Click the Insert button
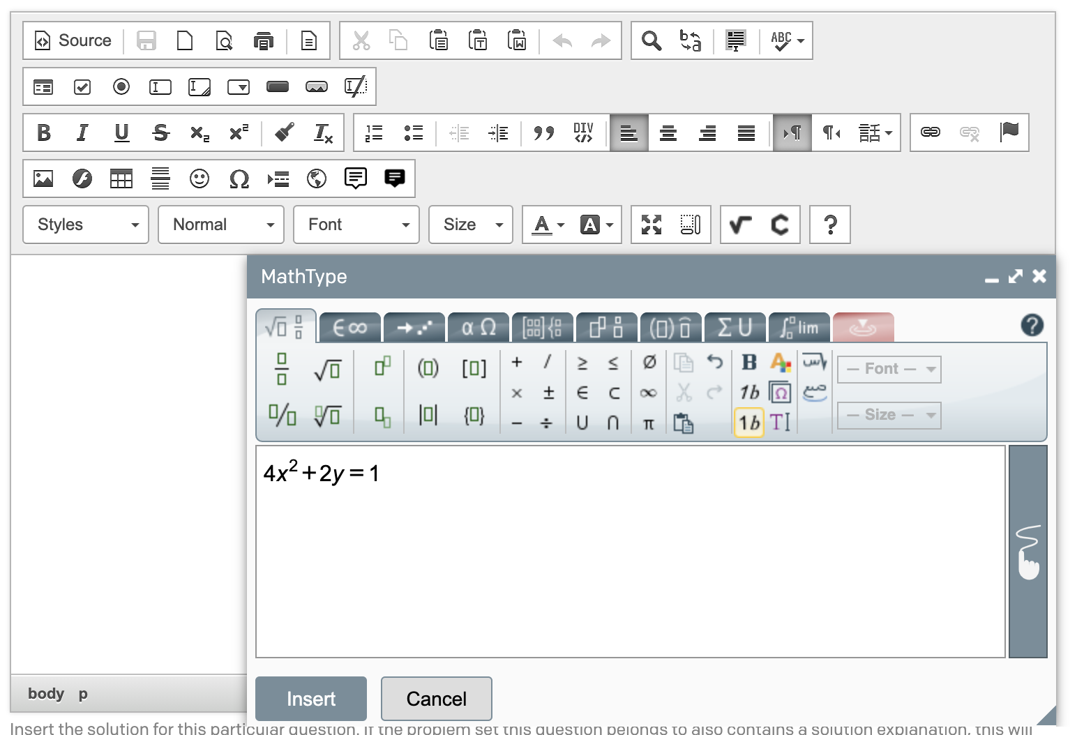 pos(311,699)
